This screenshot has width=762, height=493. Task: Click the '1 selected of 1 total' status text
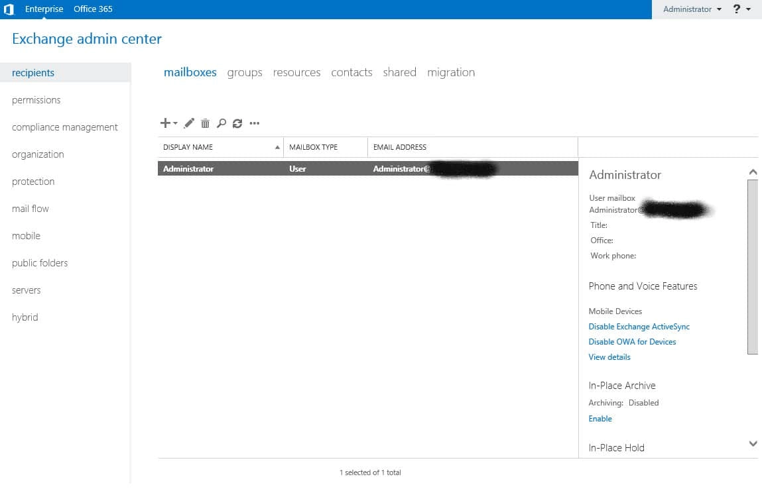(x=370, y=472)
